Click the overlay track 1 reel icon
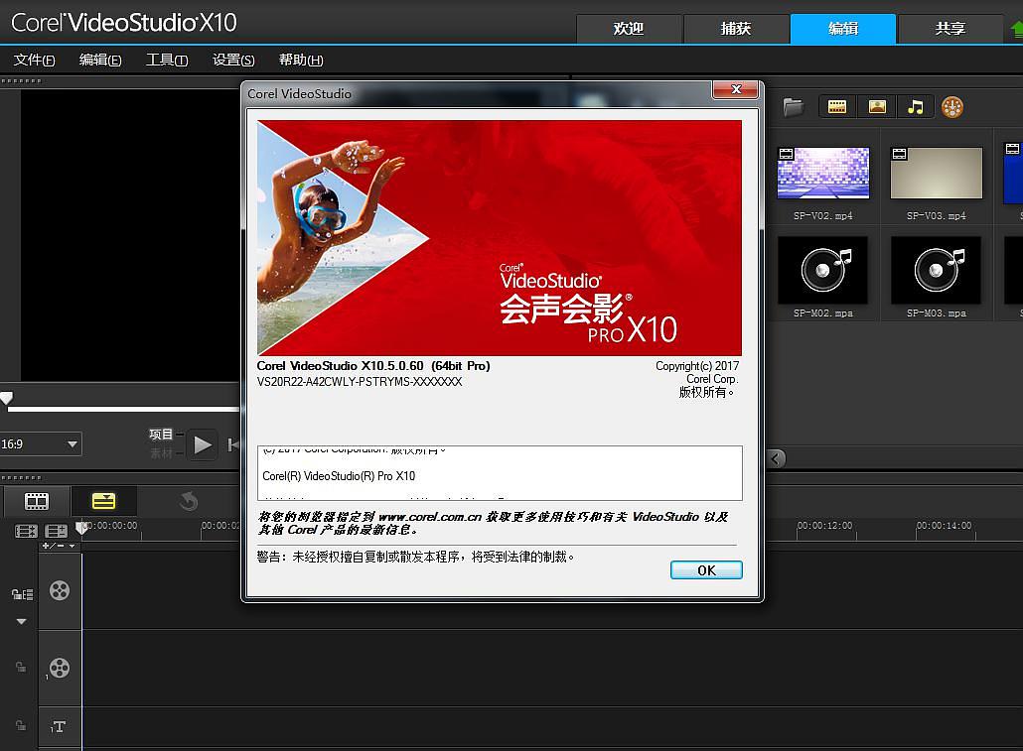 pos(59,668)
